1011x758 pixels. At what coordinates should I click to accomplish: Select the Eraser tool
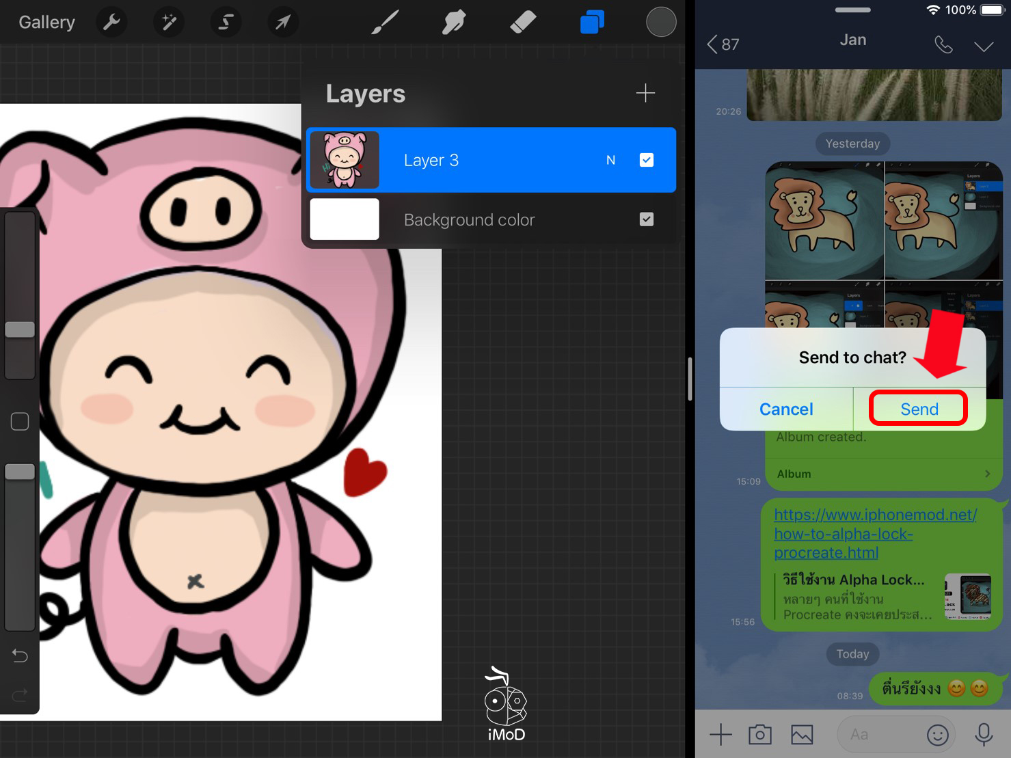click(x=523, y=23)
